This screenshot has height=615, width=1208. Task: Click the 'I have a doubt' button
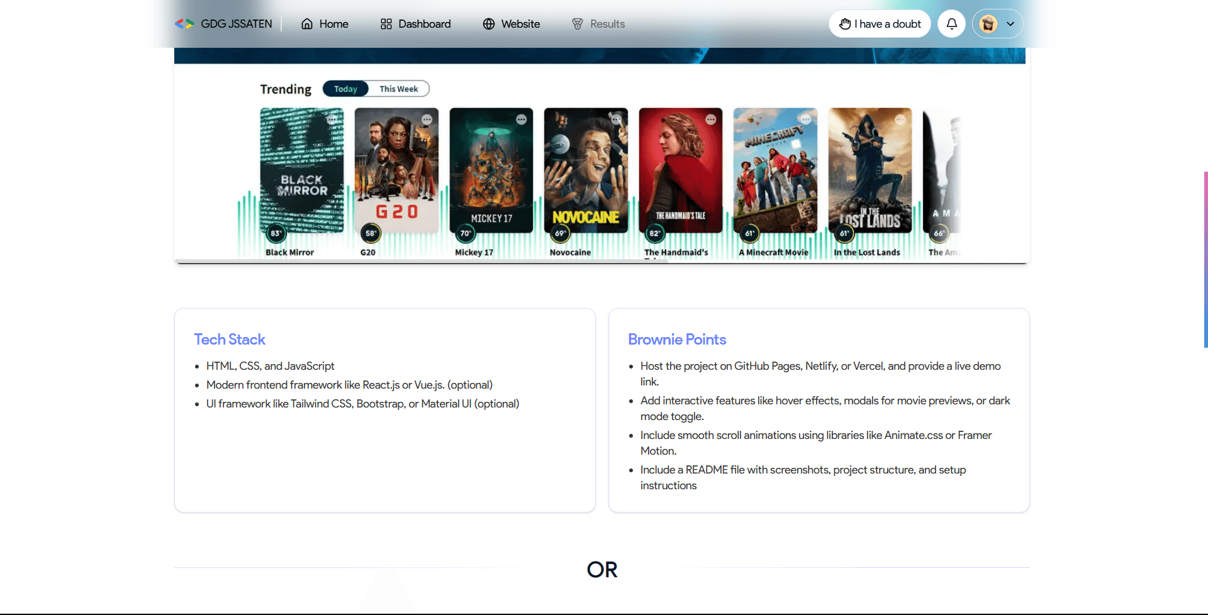pyautogui.click(x=880, y=23)
